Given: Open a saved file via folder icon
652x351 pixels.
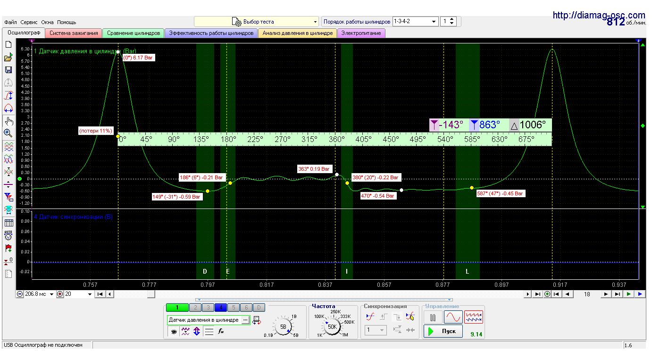Looking at the screenshot, I should click(8, 58).
